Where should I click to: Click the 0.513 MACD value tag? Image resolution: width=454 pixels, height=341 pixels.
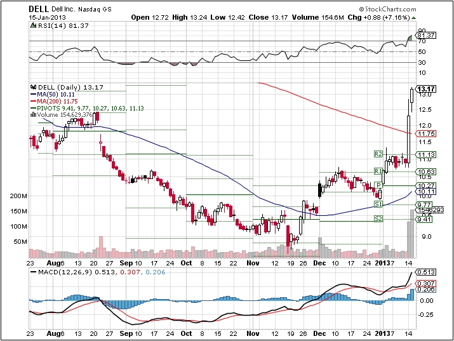pos(425,272)
